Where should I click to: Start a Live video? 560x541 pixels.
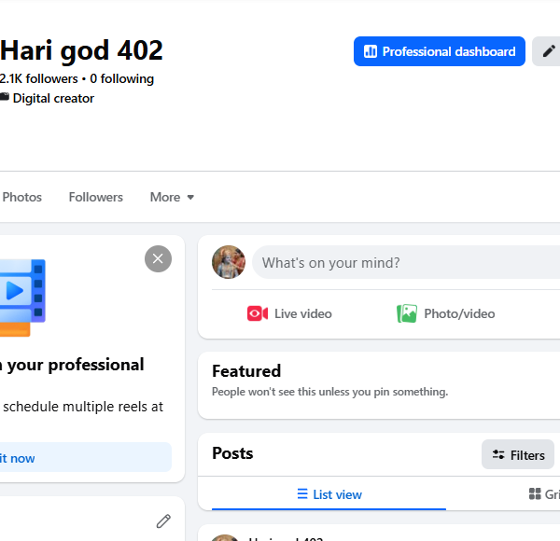coord(289,313)
